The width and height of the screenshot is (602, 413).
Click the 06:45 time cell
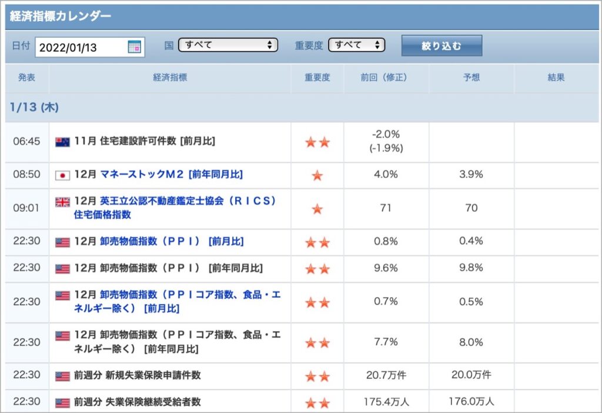coord(26,141)
